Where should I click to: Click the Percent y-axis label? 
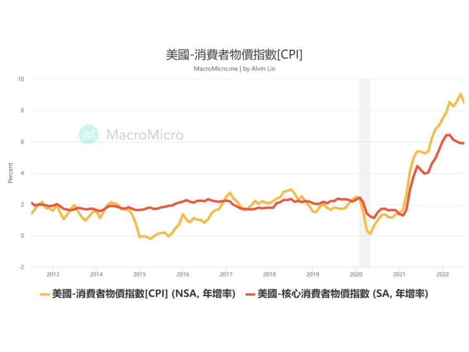[10, 173]
